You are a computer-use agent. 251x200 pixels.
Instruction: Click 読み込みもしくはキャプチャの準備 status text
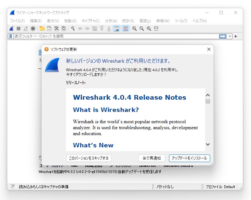click(x=44, y=187)
